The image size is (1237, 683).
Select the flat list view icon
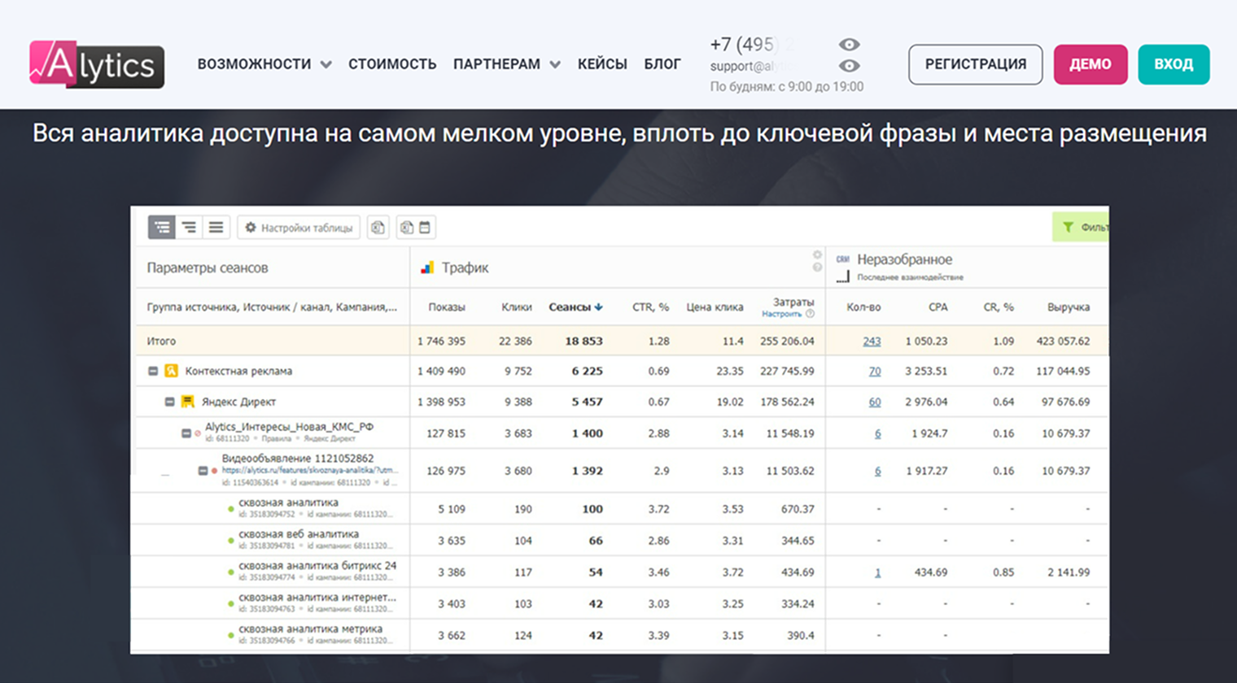point(216,228)
